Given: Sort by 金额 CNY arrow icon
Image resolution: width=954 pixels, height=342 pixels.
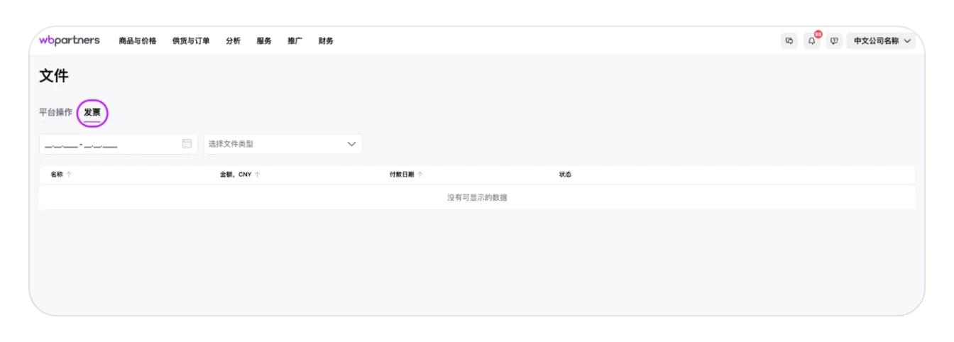Looking at the screenshot, I should [257, 175].
